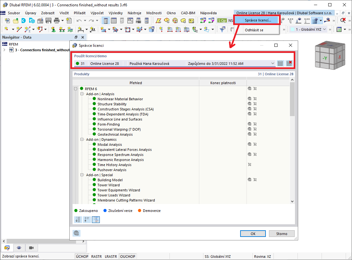Toggle OUCHOP object snap in status bar

[127, 257]
